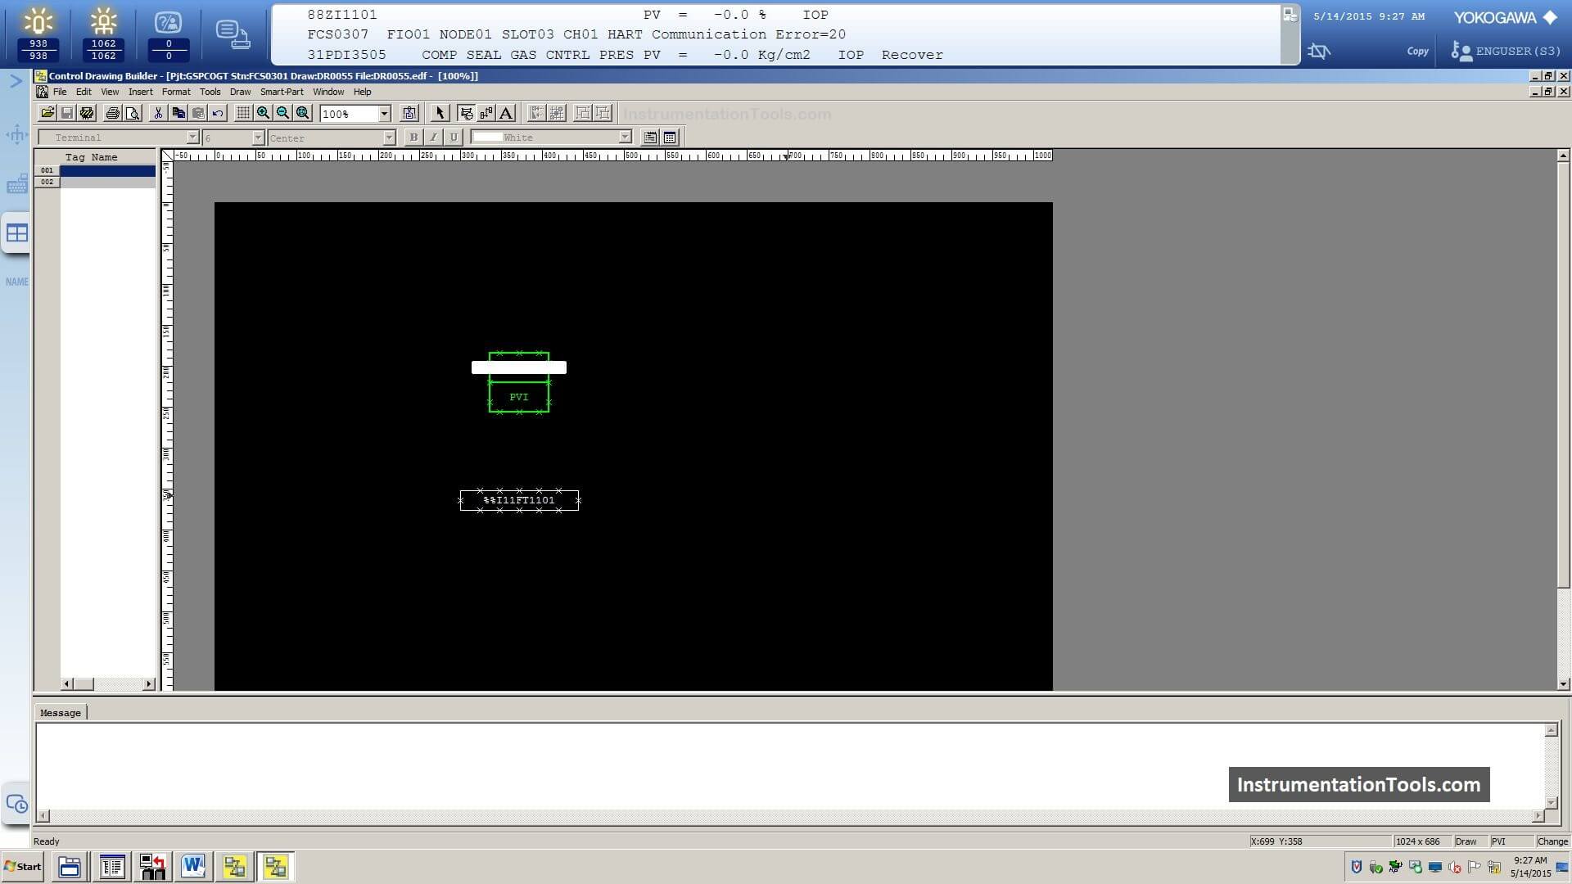Screen dimensions: 1572x884
Task: Open the Format menu
Action: 176,92
